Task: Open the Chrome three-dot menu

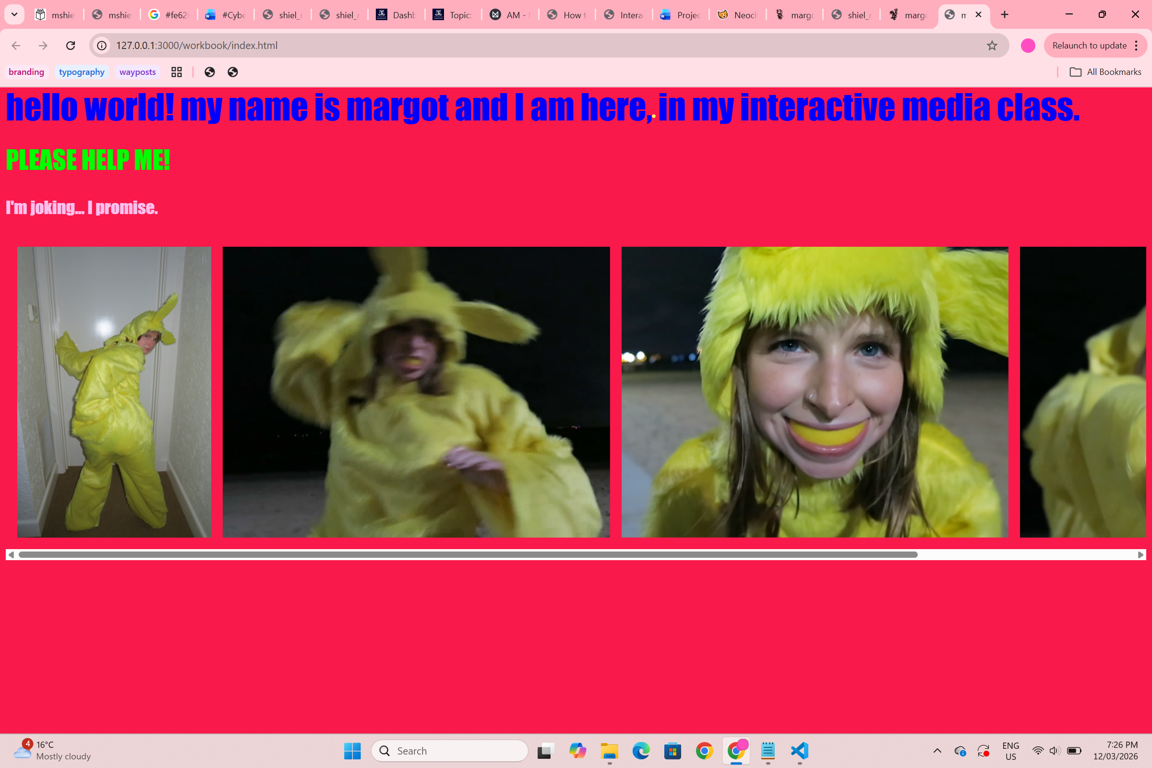Action: 1136,46
